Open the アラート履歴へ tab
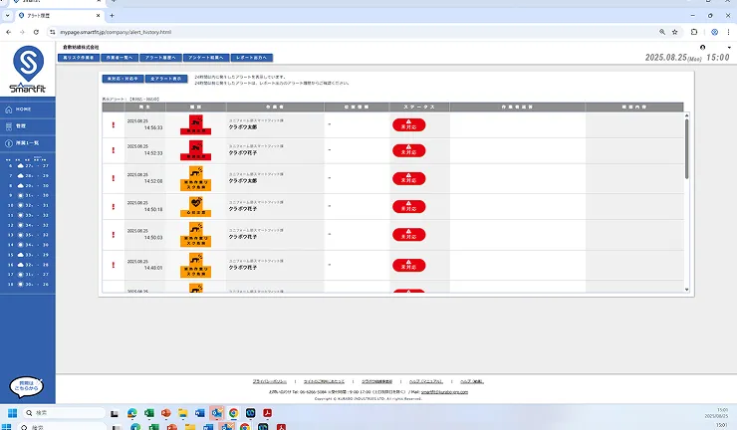Screen dimensions: 737x430 pos(163,58)
